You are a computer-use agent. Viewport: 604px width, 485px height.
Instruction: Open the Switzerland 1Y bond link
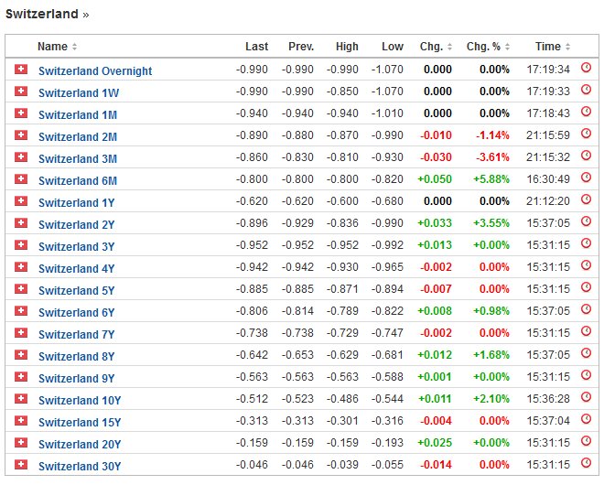point(77,202)
